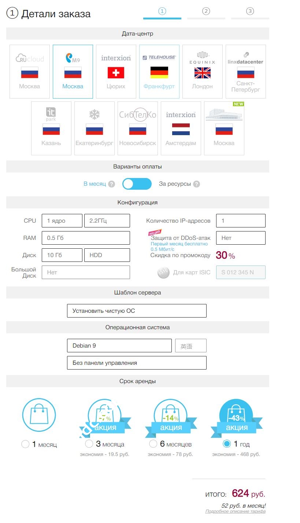This screenshot has height=523, width=300.
Task: Click the help icon next to 'В месяц'
Action: point(111,184)
